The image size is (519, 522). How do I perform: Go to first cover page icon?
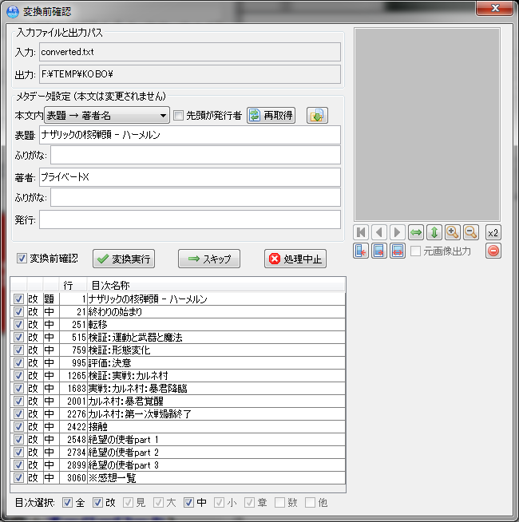pyautogui.click(x=361, y=232)
